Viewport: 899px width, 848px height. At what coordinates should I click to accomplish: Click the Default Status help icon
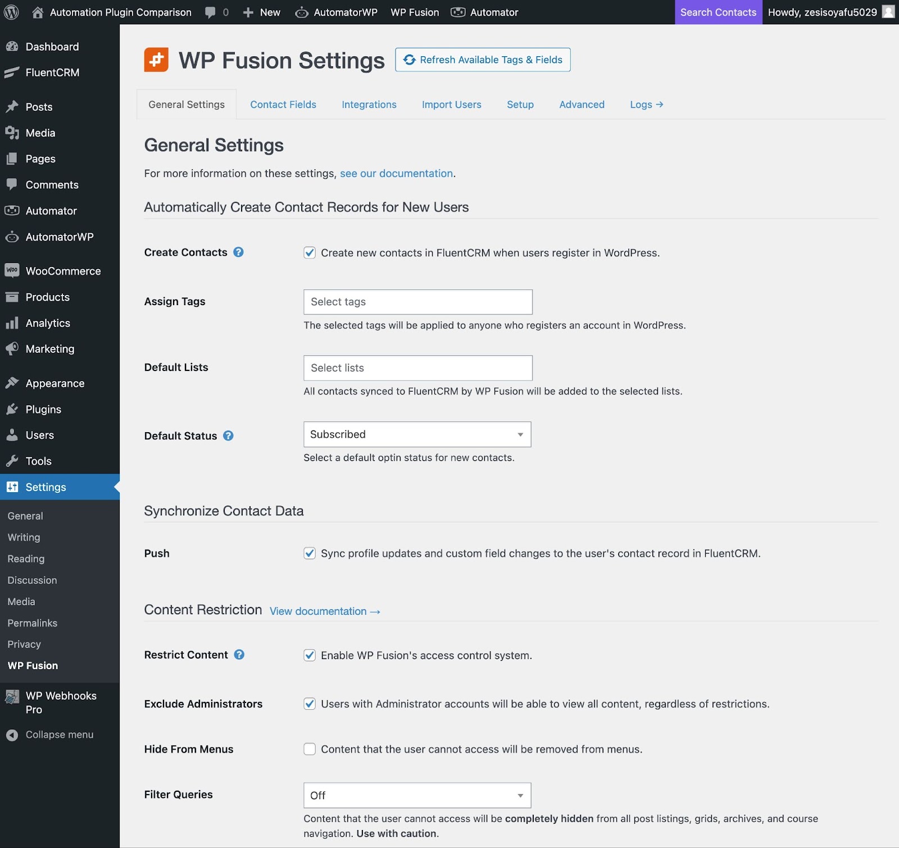(x=228, y=436)
